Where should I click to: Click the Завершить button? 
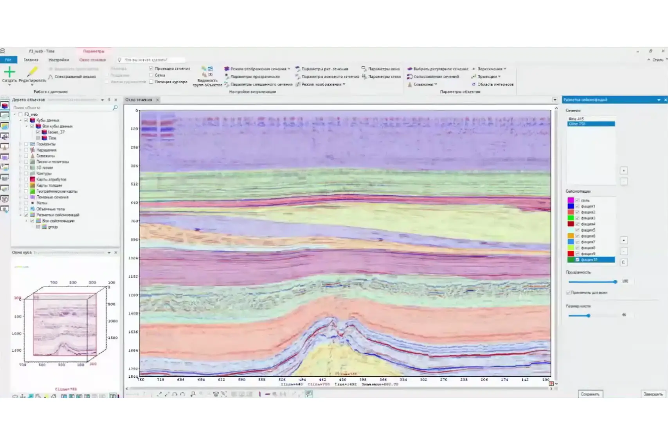653,394
